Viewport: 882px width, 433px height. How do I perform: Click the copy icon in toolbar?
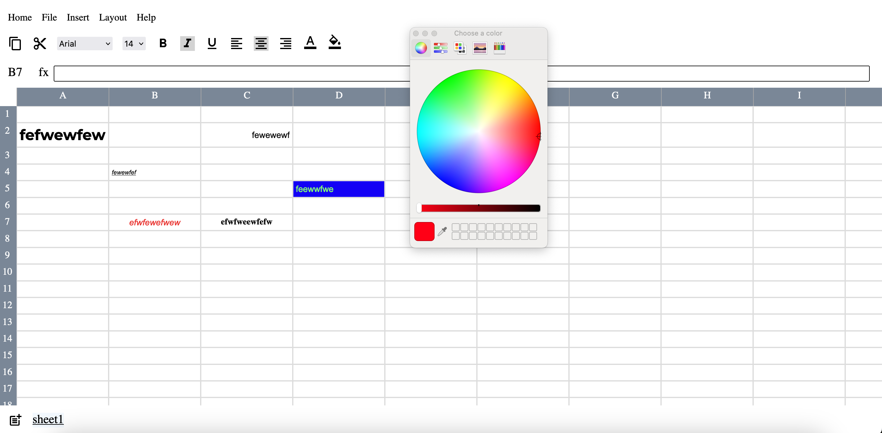coord(15,44)
